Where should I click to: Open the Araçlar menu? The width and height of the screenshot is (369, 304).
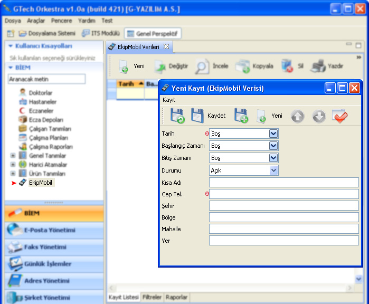click(x=36, y=21)
